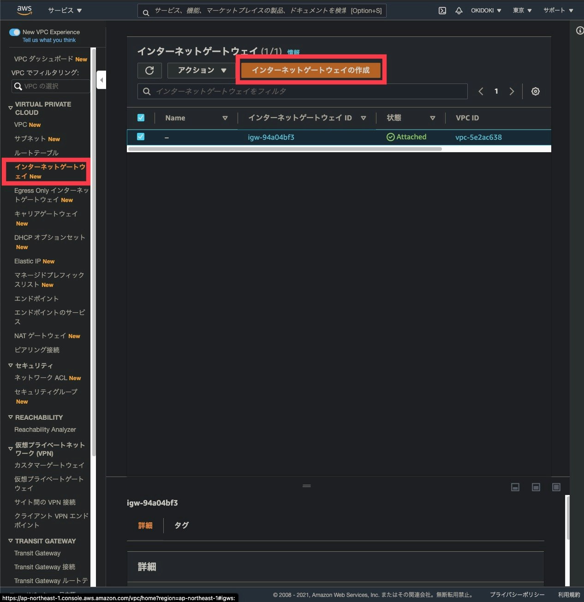The width and height of the screenshot is (584, 602).
Task: Collapse VIRTUAL PRIVATE CLOUD section
Action: click(x=11, y=108)
